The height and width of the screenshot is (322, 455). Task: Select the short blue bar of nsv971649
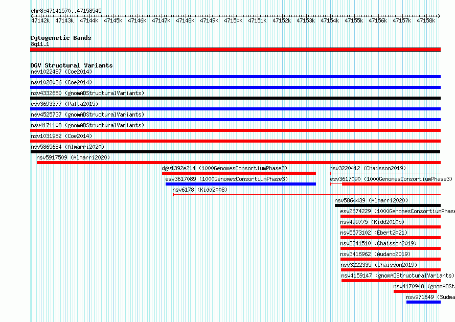tap(424, 302)
